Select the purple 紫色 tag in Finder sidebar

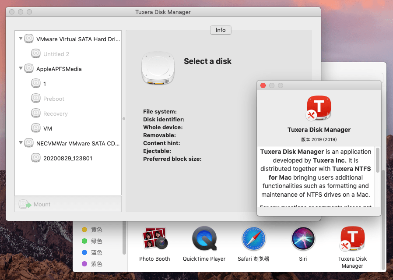coord(92,264)
